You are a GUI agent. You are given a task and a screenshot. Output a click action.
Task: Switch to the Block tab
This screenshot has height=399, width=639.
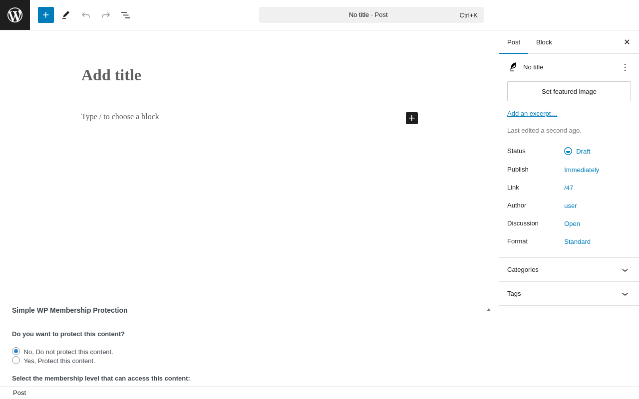click(544, 42)
